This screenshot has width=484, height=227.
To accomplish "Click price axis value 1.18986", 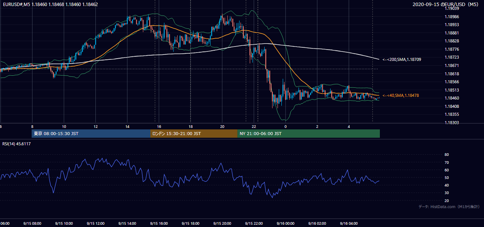I will click(452, 17).
